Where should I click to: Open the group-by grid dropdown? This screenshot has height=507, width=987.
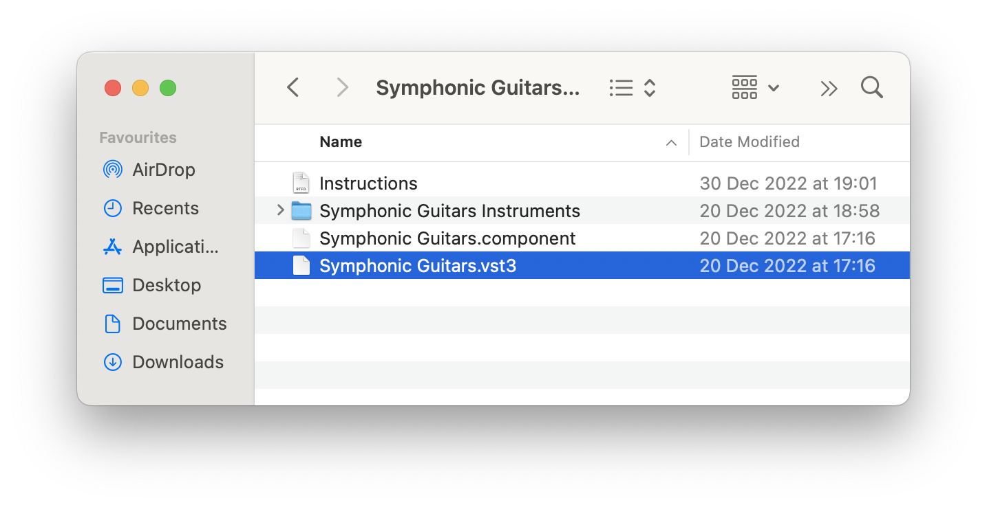coord(754,88)
